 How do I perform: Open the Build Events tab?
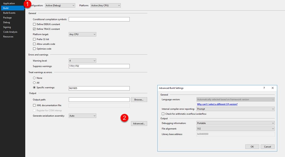point(9,13)
